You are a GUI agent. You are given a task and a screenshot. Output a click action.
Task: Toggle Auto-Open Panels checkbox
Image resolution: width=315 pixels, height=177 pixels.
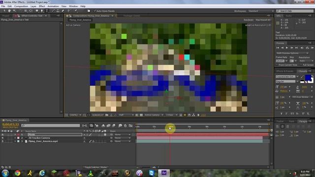pyautogui.click(x=95, y=11)
